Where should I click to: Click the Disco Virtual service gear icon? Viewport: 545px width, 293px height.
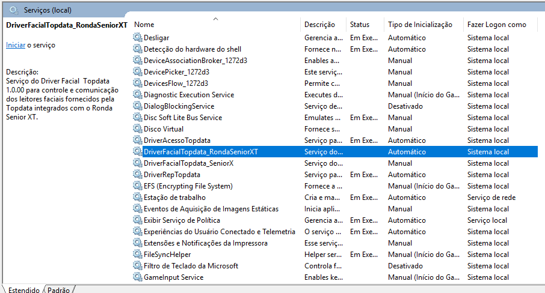pos(138,129)
